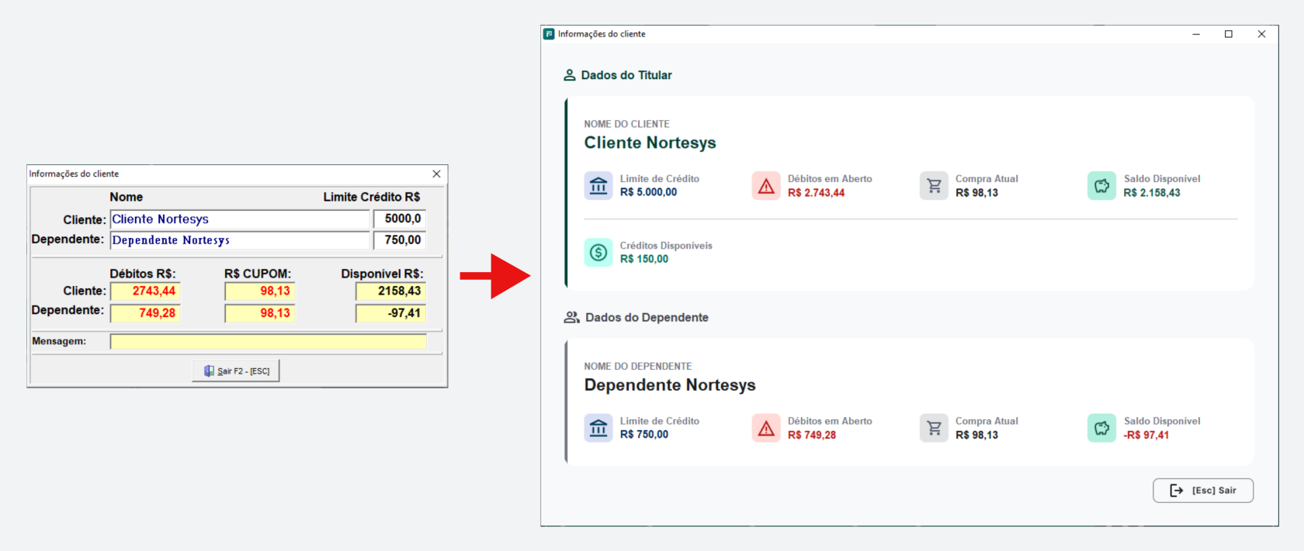The image size is (1304, 551).
Task: Click the bank icon beside Limite de Crédito R$ 750,00
Action: point(598,428)
